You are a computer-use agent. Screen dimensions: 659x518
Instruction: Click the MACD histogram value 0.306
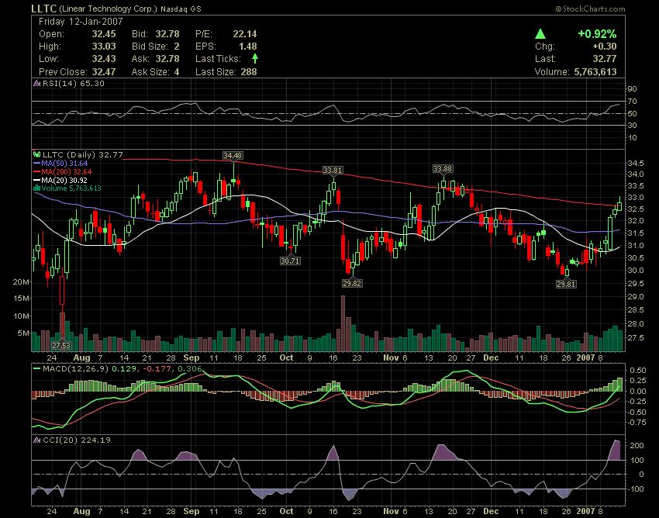click(x=190, y=369)
